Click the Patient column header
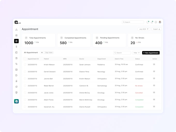 pos(46,59)
